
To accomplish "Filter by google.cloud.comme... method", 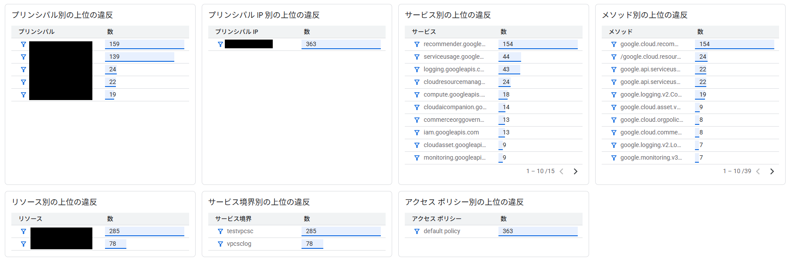I will tap(614, 133).
